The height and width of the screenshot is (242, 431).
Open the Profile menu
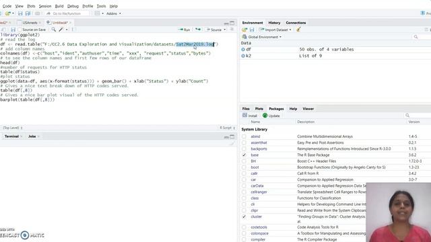tap(88, 6)
